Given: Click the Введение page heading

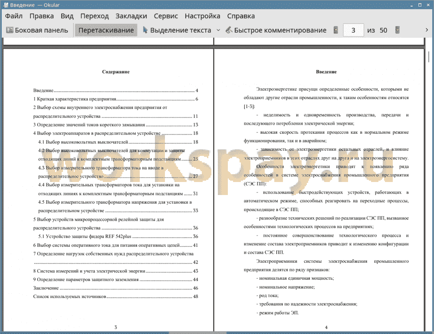Looking at the screenshot, I should point(326,72).
